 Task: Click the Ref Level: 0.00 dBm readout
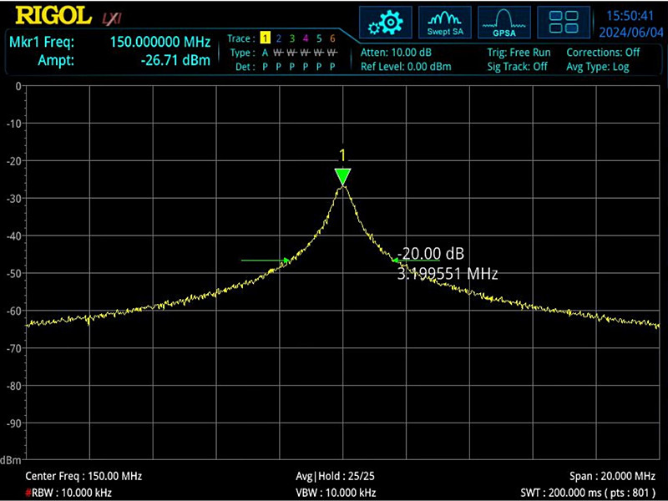coord(406,67)
